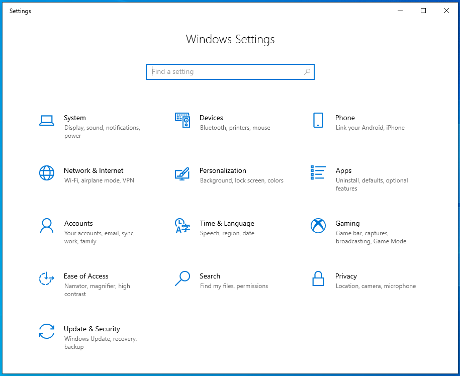This screenshot has height=376, width=460.
Task: Go to Time & Language heading
Action: (x=227, y=224)
